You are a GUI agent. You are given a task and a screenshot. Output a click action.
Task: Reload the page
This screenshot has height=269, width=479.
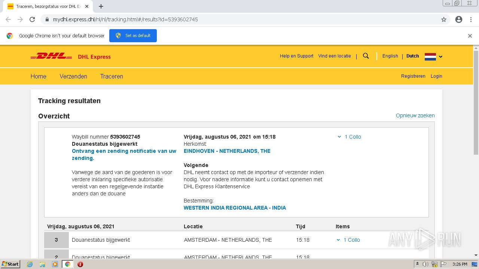click(x=32, y=19)
